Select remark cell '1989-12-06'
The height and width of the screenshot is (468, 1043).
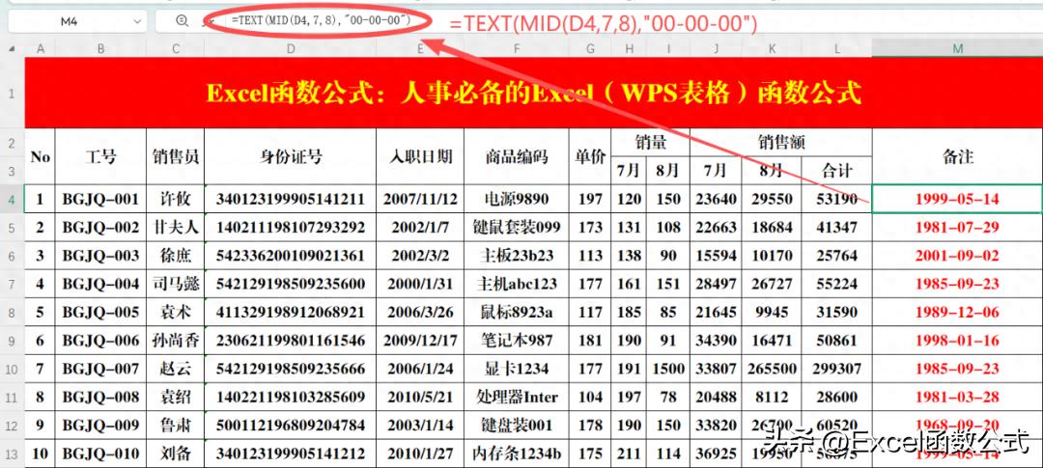(x=957, y=312)
